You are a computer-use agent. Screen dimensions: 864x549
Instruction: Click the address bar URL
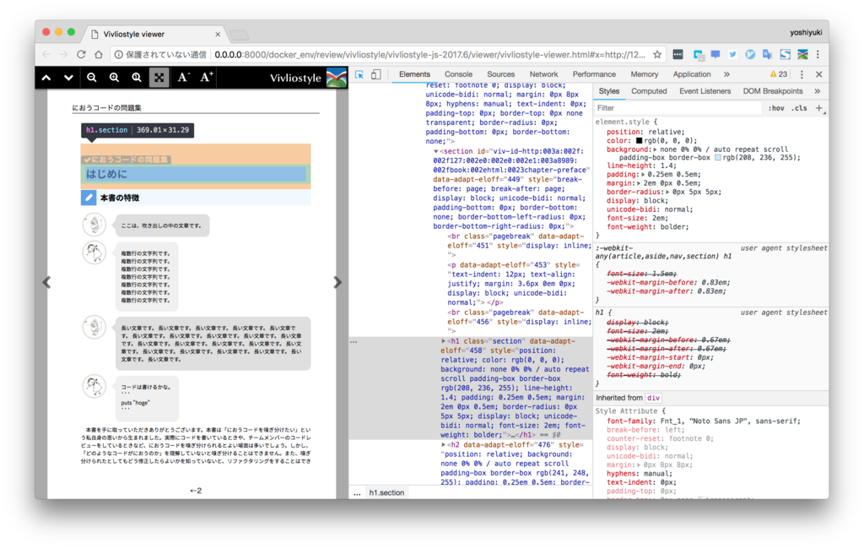point(429,55)
